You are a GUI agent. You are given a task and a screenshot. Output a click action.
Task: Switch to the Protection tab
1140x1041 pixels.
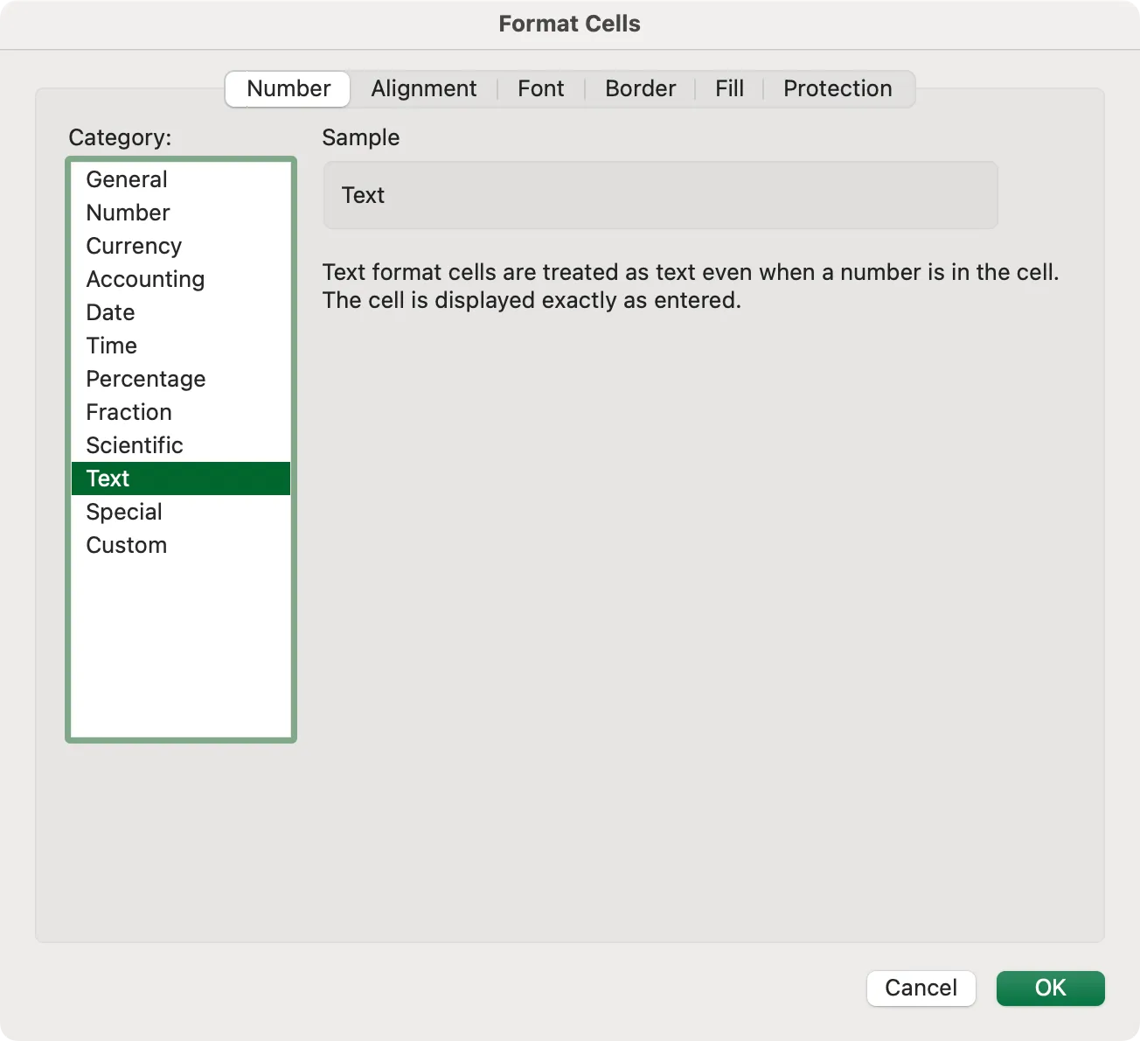tap(837, 88)
